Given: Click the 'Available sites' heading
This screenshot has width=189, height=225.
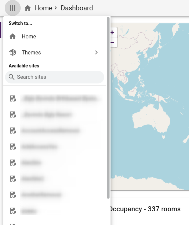Looking at the screenshot, I should pyautogui.click(x=24, y=66).
